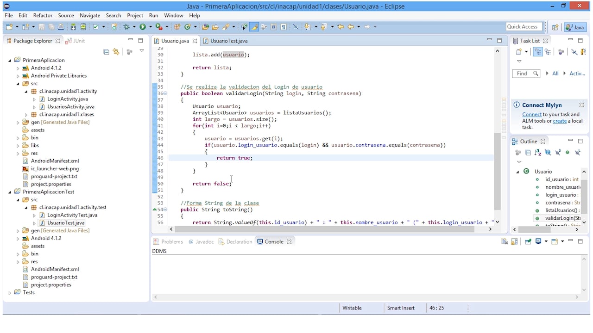
Task: Click the editor vertical scrollbar thumb
Action: (x=497, y=171)
